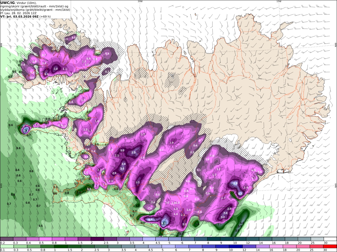Image resolution: width=337 pixels, height=252 pixels.
Task: Select the init time text 'IT: Lau. 28. 02. 2026 12Z'
Action: [18, 13]
